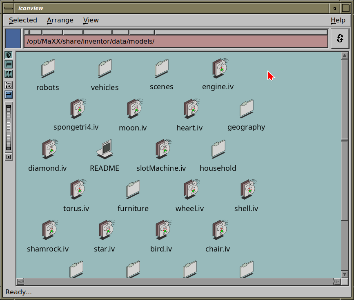Select the diamond.iv file icon

pos(50,149)
